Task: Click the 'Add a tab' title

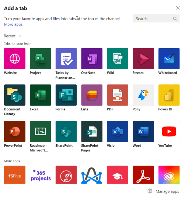Action: tap(15, 8)
